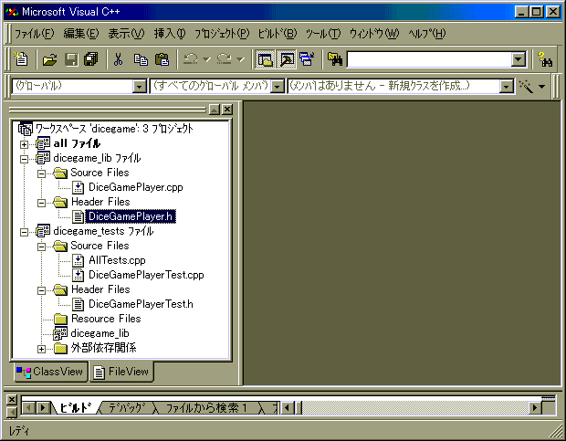This screenshot has width=566, height=441.
Task: Select the ビルド output tab
Action: 75,408
